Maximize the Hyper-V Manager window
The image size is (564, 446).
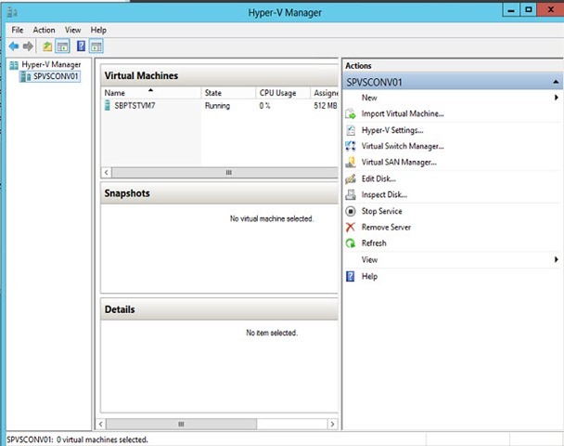[528, 9]
